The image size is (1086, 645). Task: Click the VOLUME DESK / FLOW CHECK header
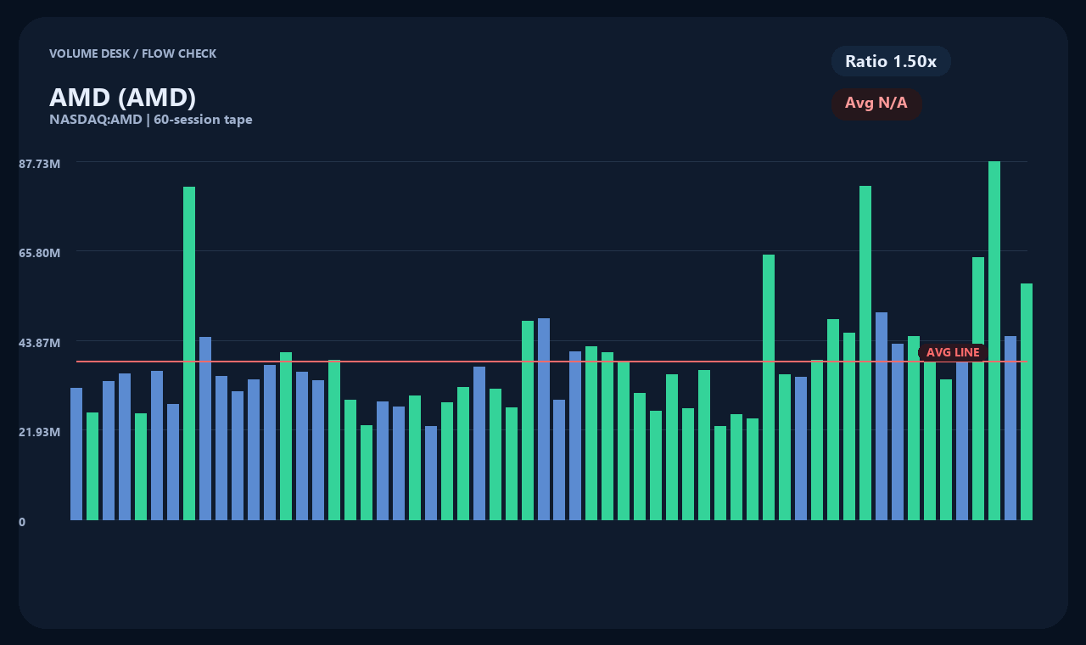133,53
